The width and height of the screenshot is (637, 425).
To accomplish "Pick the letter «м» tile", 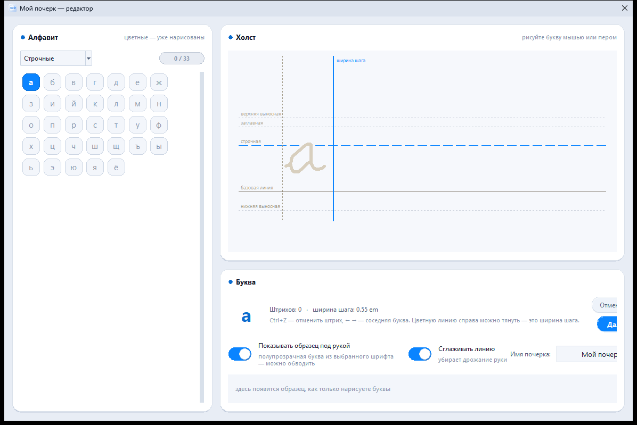I will [x=137, y=104].
